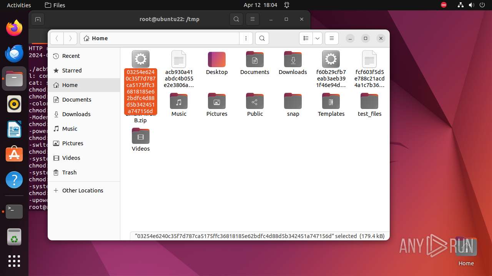Launch LibreOffice Writer from the dock

tap(14, 129)
